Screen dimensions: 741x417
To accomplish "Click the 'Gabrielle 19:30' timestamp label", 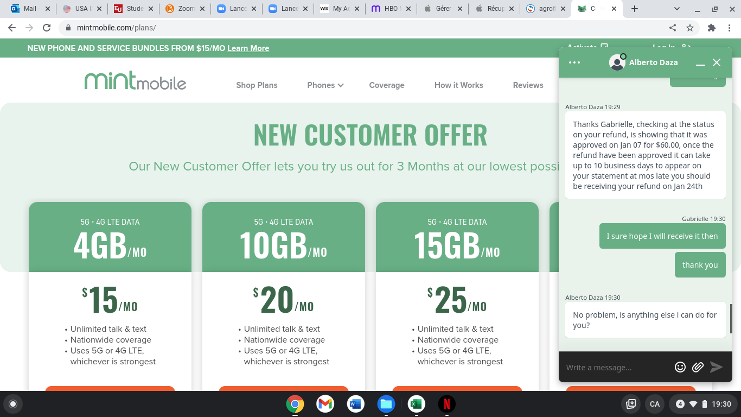I will click(x=704, y=219).
